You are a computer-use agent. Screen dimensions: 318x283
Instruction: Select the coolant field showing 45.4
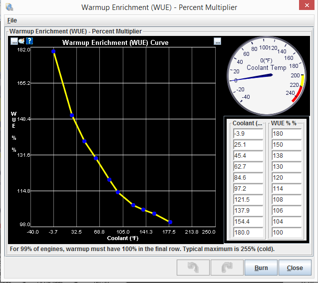248,156
